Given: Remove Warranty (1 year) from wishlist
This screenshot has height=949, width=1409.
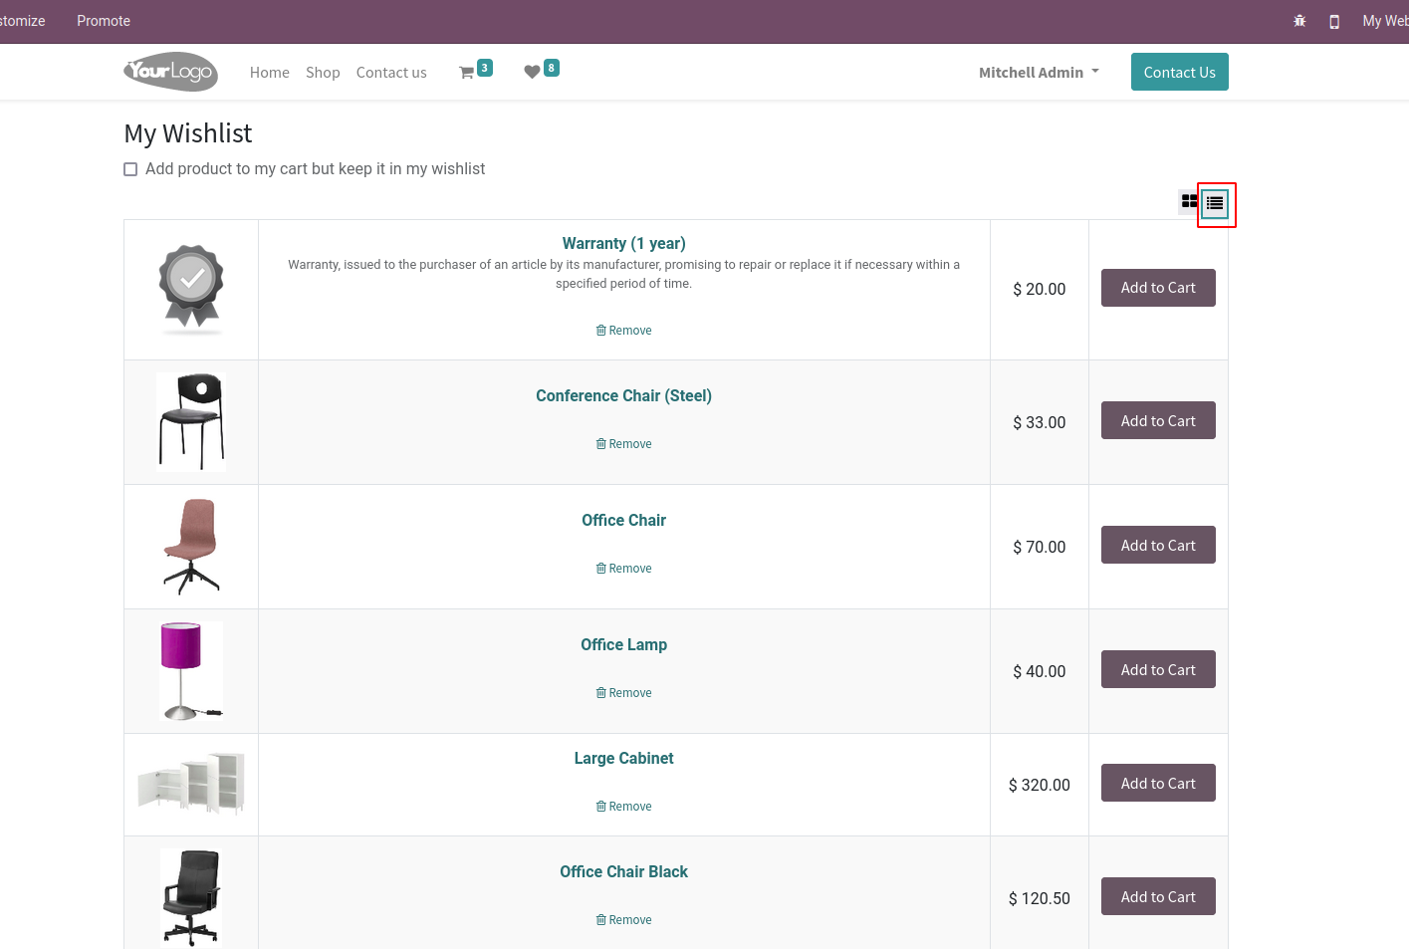Looking at the screenshot, I should point(623,331).
